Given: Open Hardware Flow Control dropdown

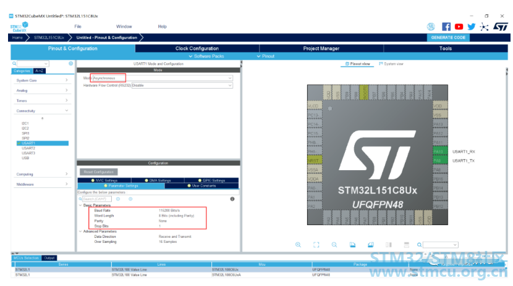Looking at the screenshot, I should coord(182,86).
